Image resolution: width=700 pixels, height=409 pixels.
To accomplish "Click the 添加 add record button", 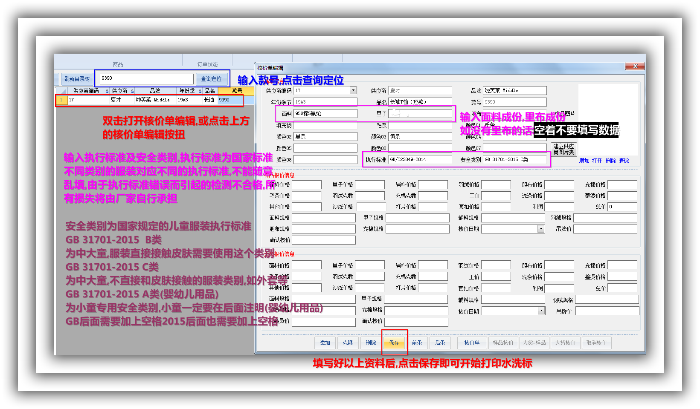I will pyautogui.click(x=325, y=343).
